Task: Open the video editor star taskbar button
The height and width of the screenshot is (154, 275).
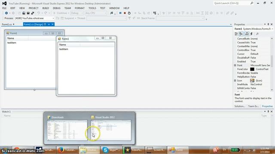Action: pos(133,150)
